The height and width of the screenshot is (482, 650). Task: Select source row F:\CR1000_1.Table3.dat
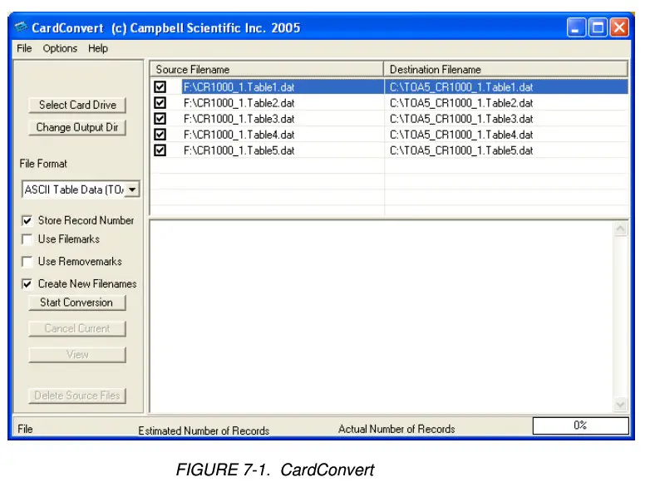pos(239,119)
